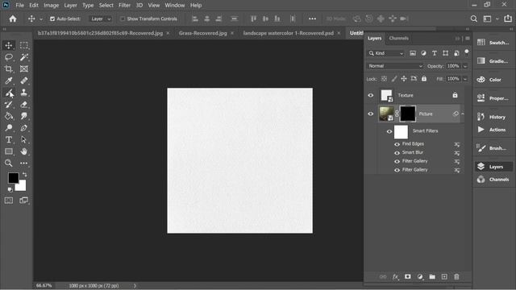Select the Smudge tool

tap(23, 116)
